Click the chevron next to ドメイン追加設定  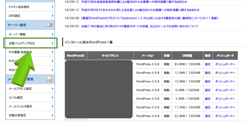tap(52, 7)
